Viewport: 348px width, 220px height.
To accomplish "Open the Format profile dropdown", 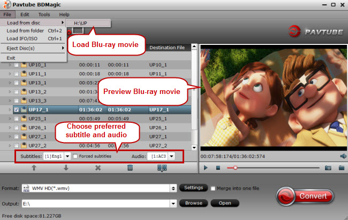I will pyautogui.click(x=173, y=188).
